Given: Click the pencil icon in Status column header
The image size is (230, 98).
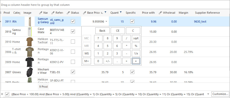Looking at the screenshot, I should pyautogui.click(x=68, y=13).
